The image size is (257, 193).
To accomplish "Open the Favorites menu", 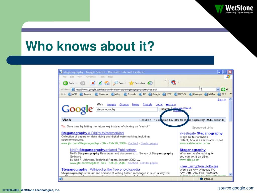I will tap(91, 77).
